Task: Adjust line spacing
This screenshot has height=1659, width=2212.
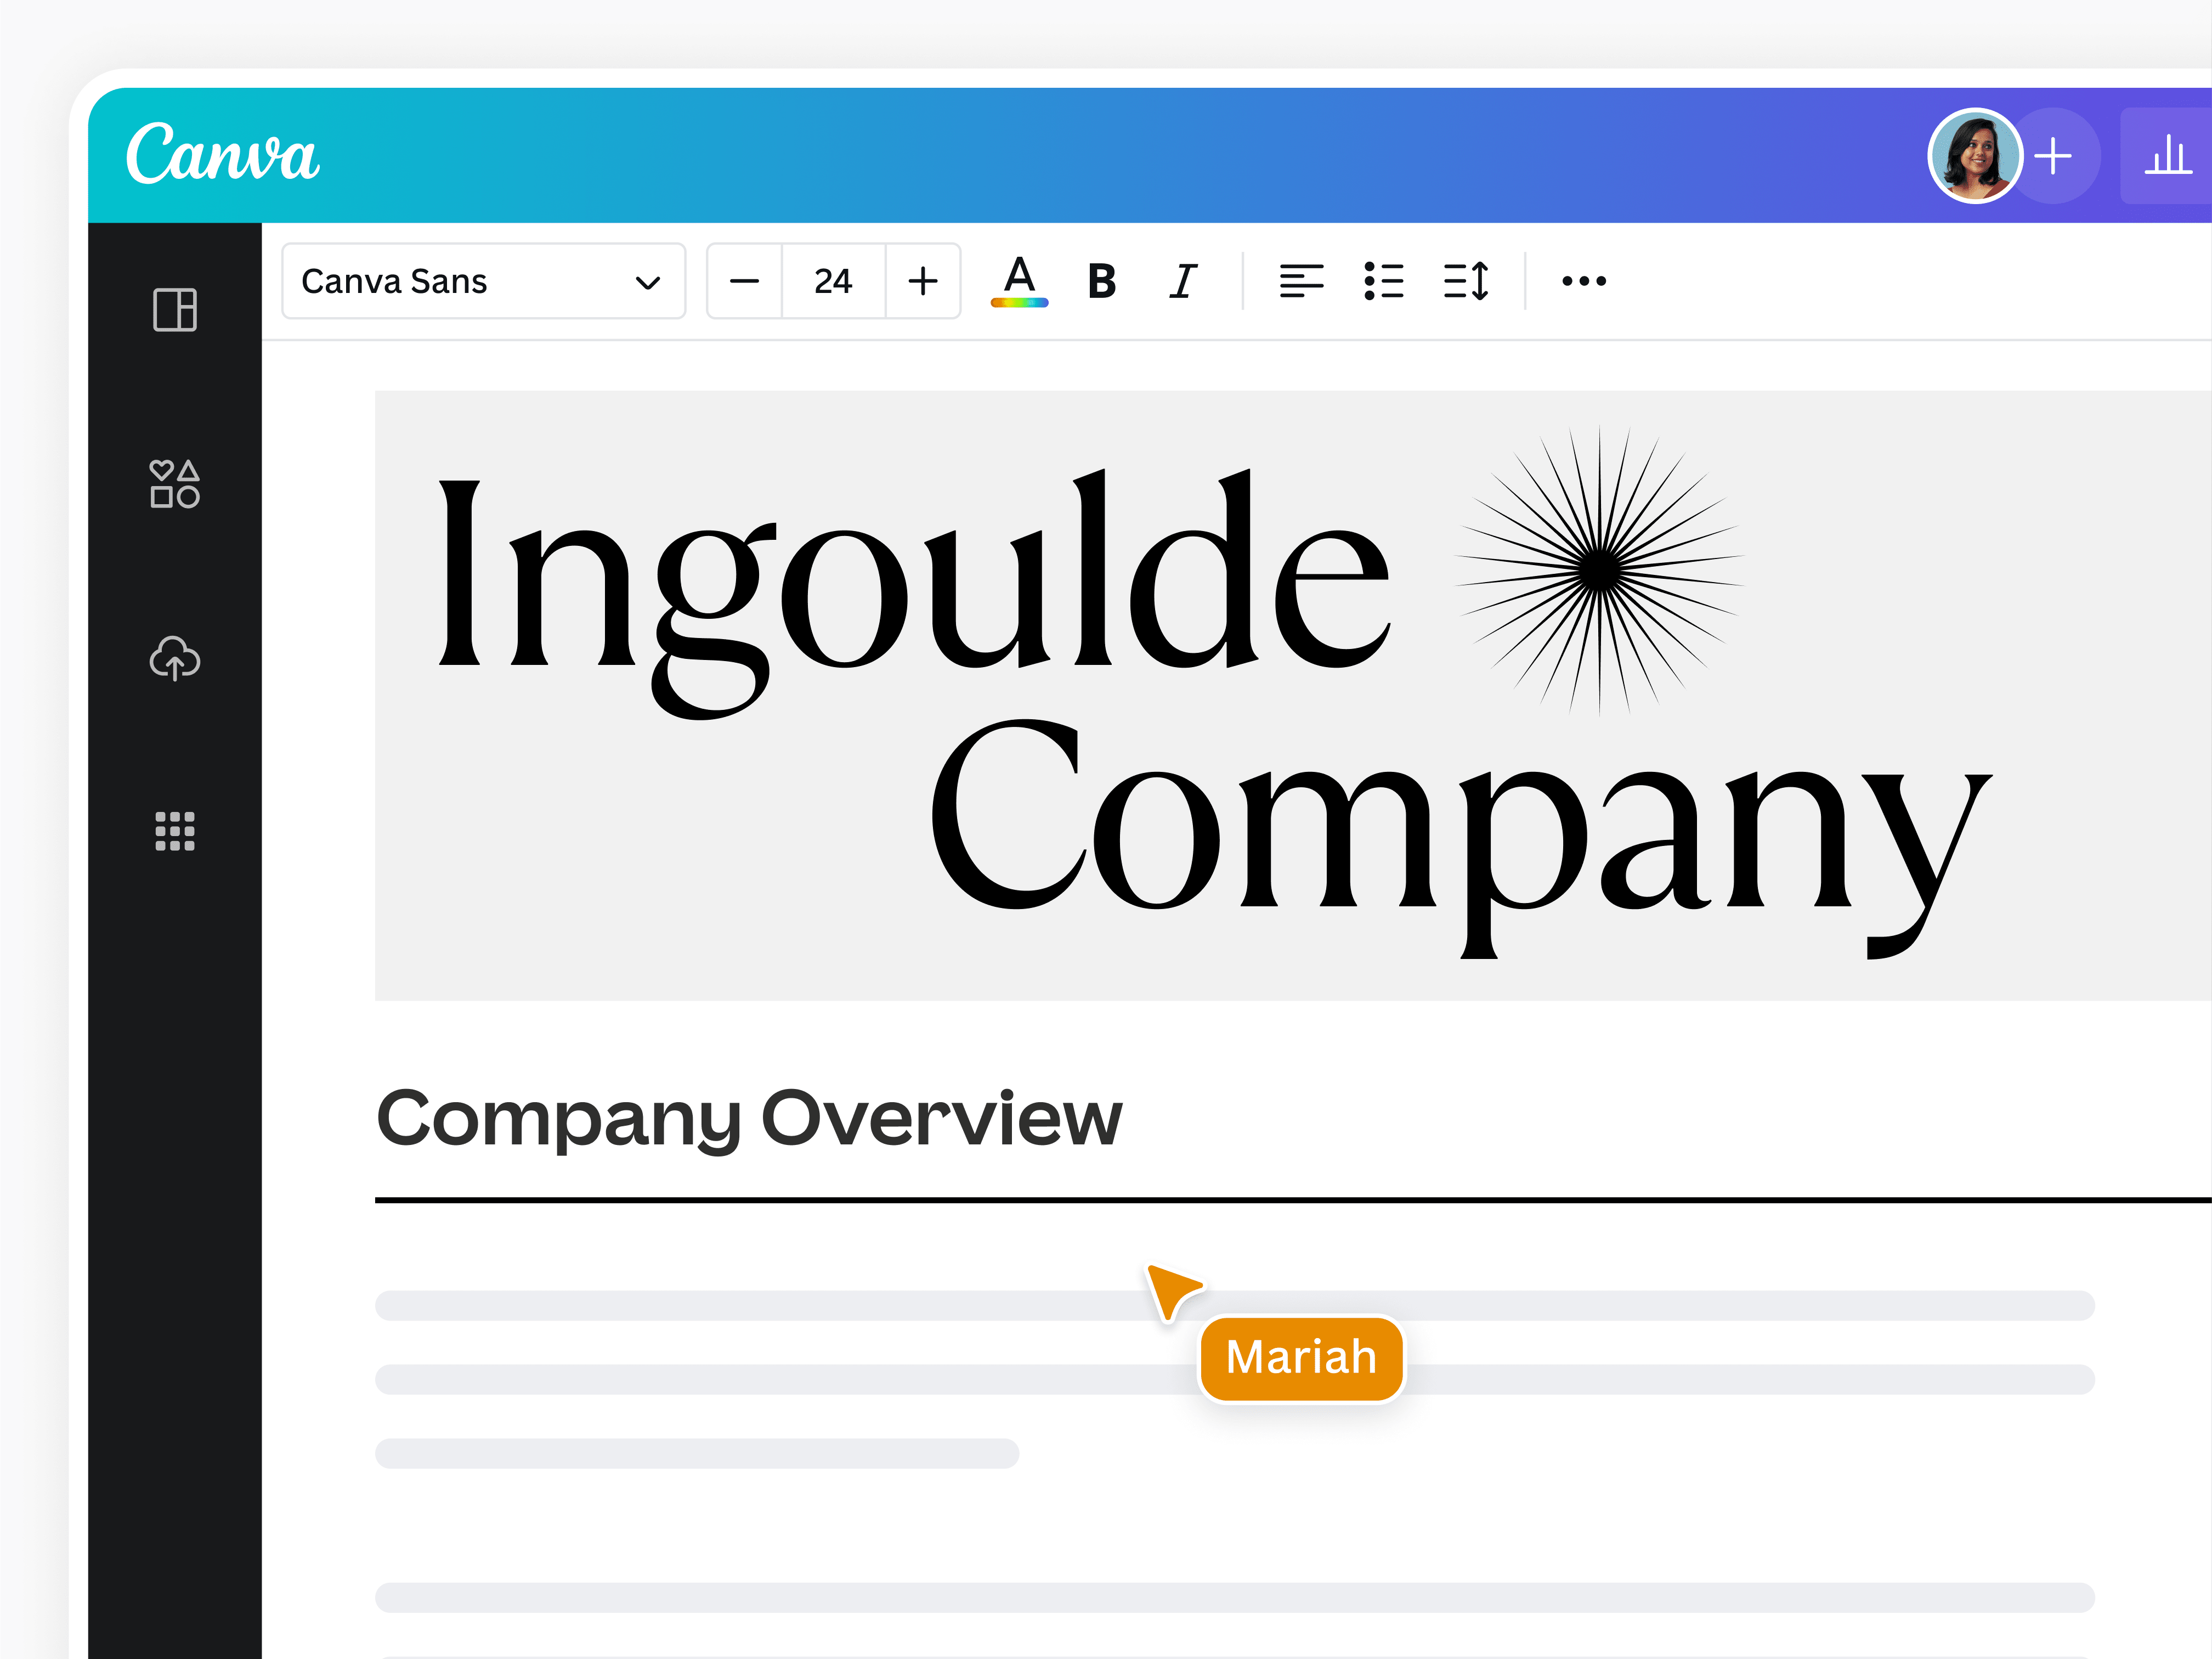Action: pyautogui.click(x=1466, y=281)
